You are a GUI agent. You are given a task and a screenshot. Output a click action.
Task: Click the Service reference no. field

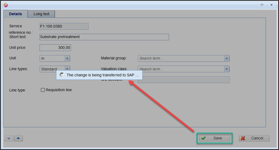64,26
